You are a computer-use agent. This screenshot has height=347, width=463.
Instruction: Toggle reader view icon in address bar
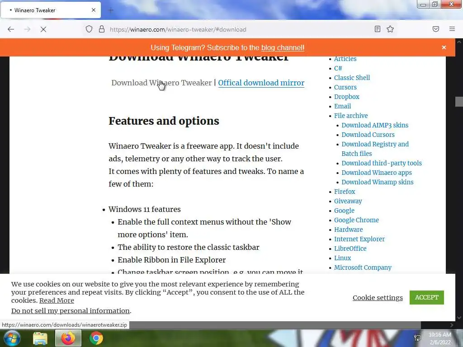coord(378,29)
